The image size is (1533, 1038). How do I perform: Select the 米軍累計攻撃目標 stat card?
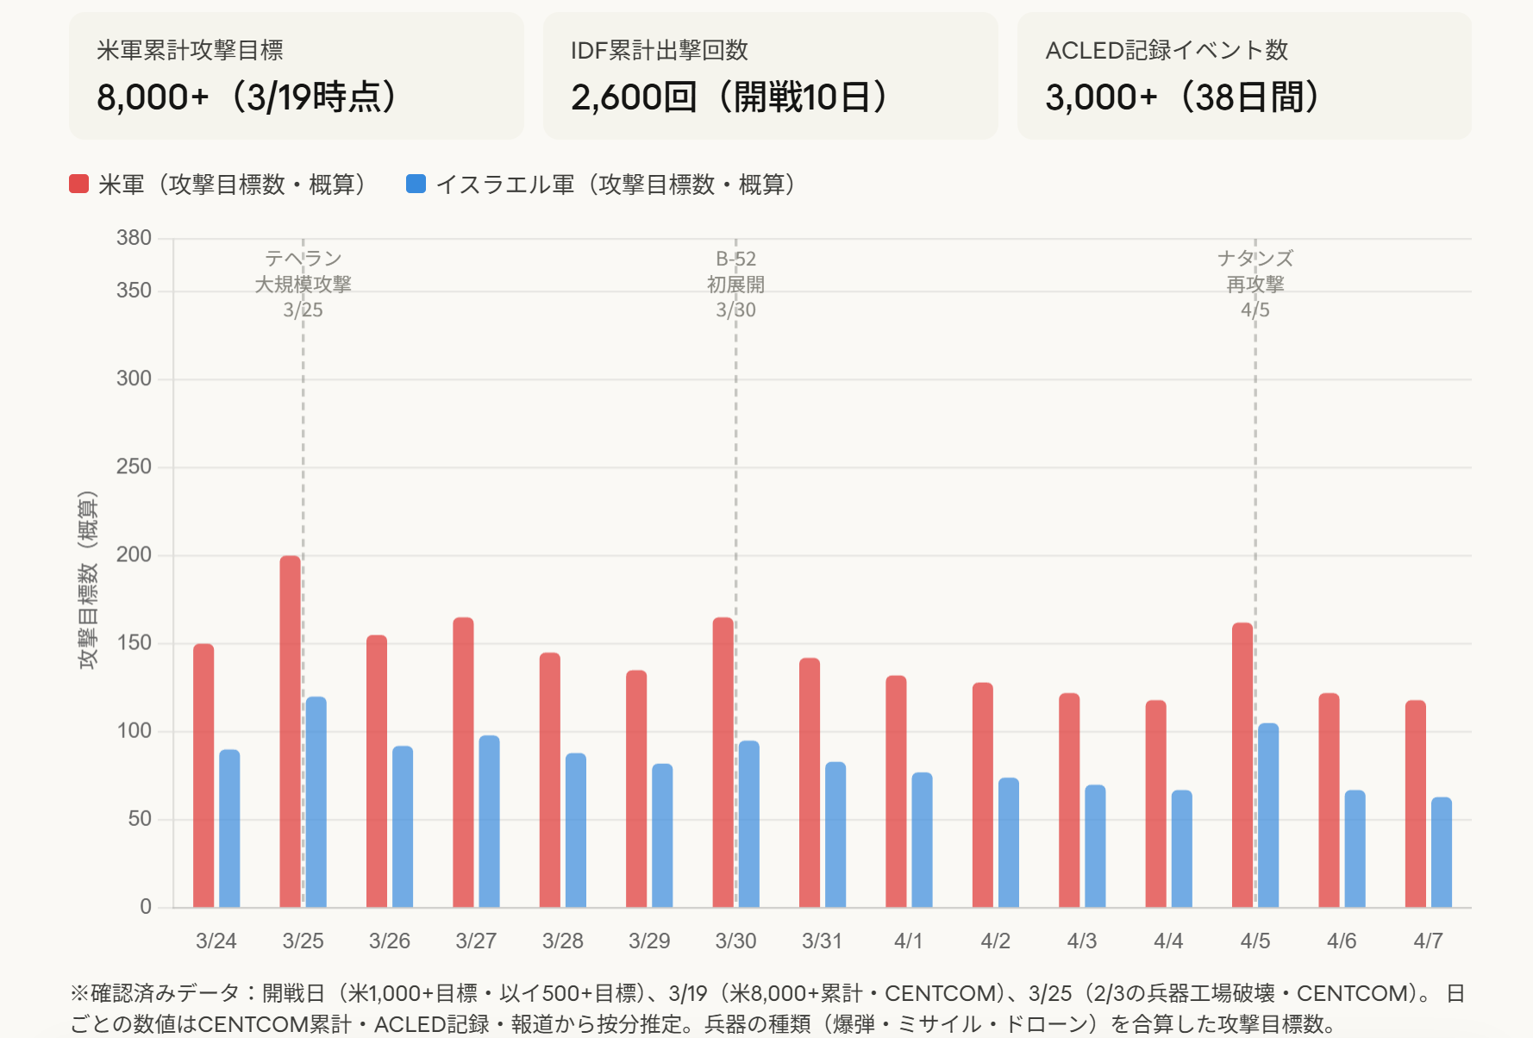(x=296, y=76)
